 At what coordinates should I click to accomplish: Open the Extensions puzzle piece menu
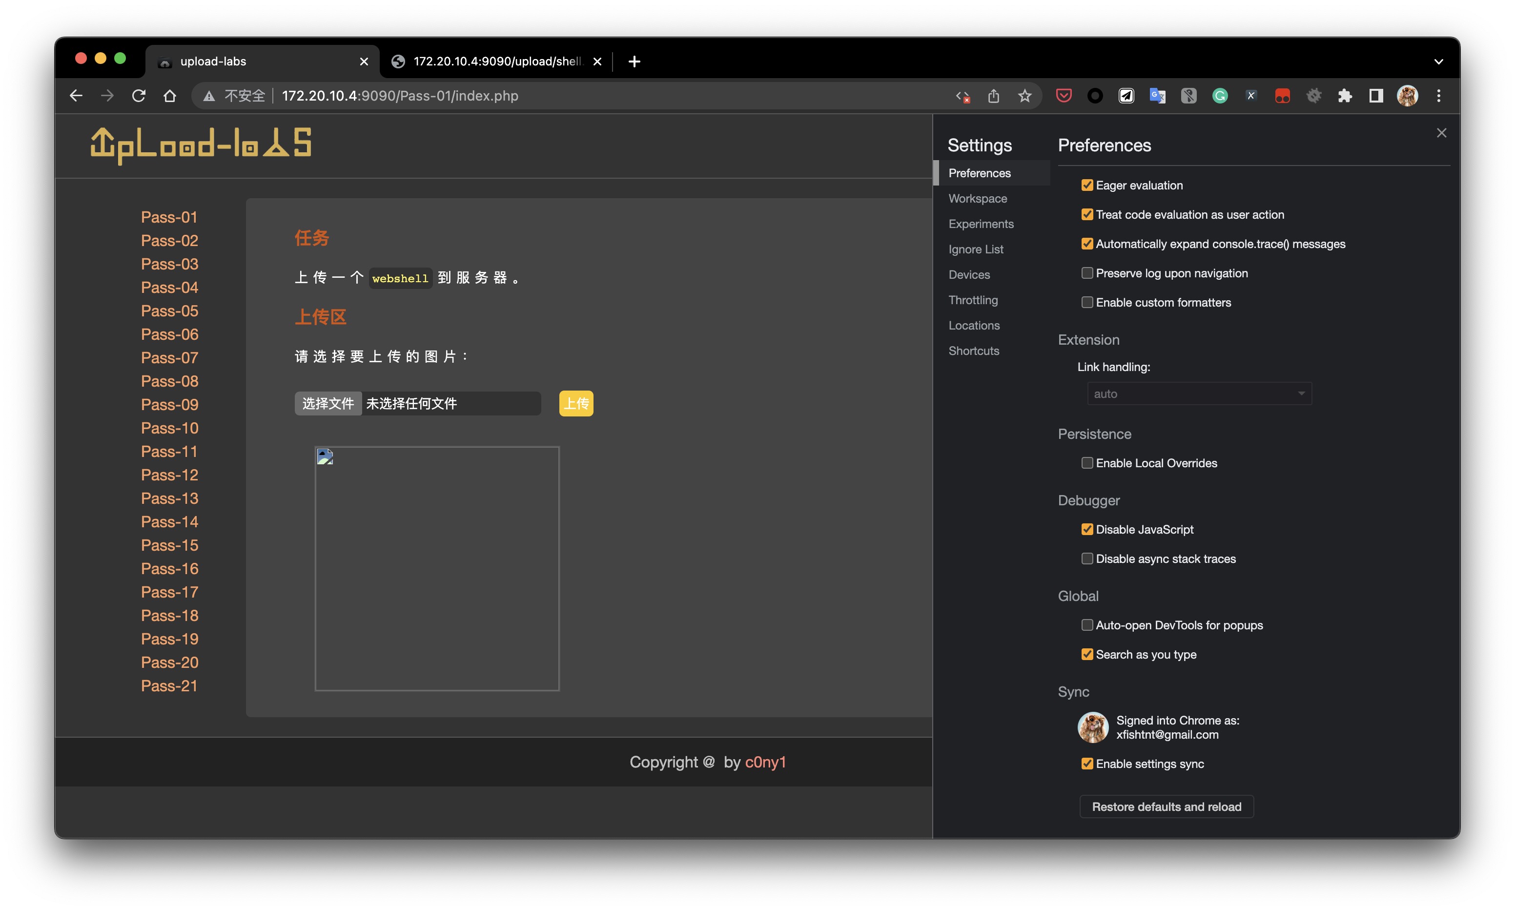point(1345,96)
